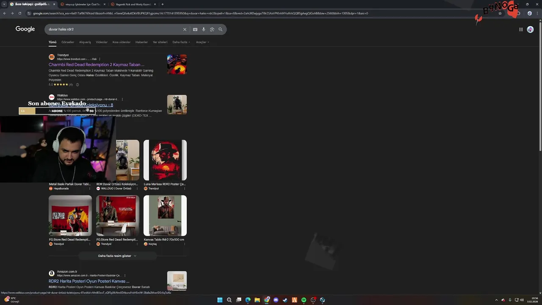The image size is (542, 305).
Task: Open Luna Marissa RDR2 Poster image
Action: click(x=165, y=160)
